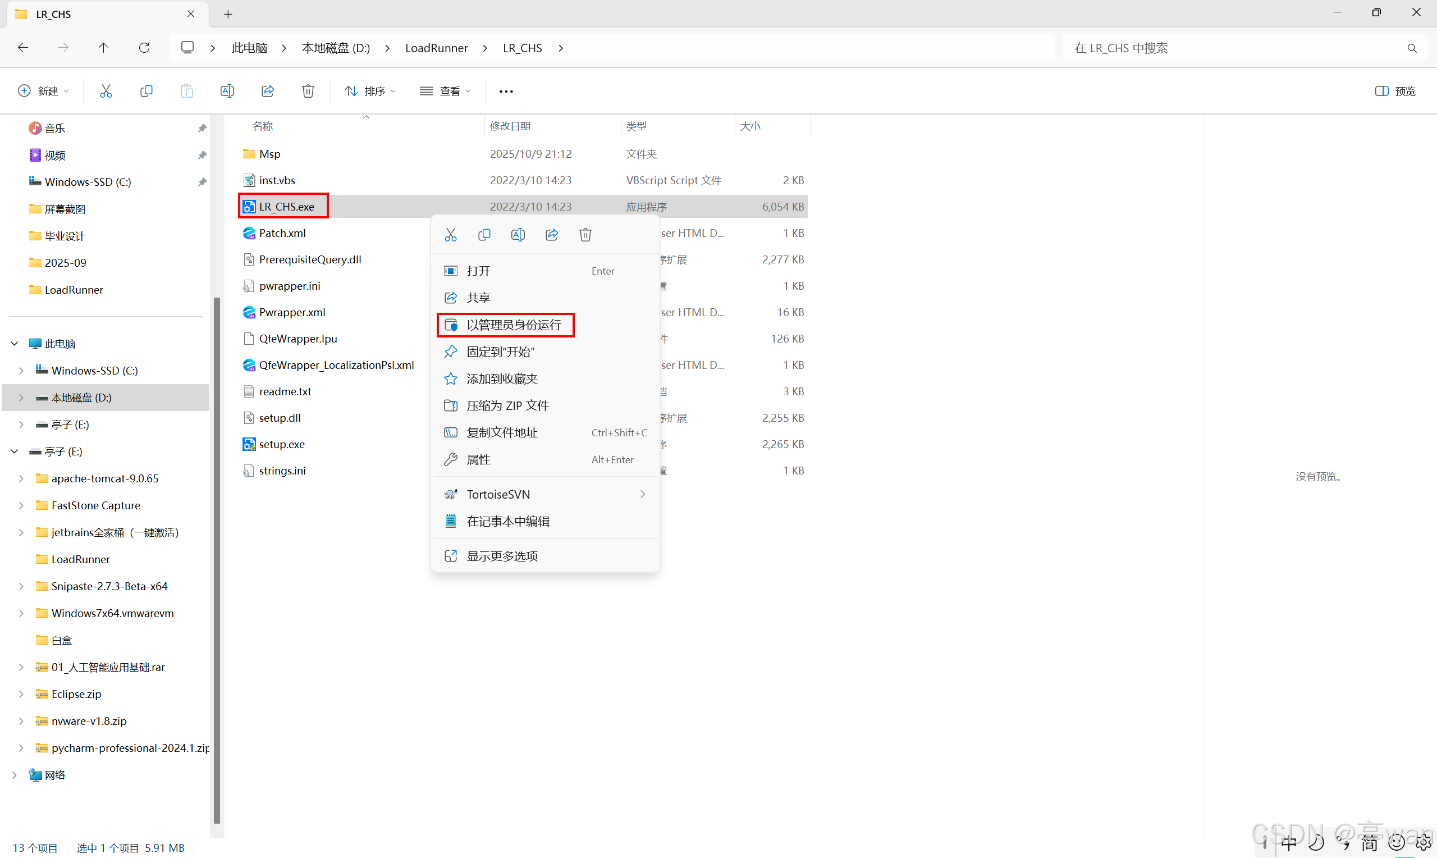The width and height of the screenshot is (1437, 858).
Task: Open the Sort dropdown menu
Action: tap(370, 91)
